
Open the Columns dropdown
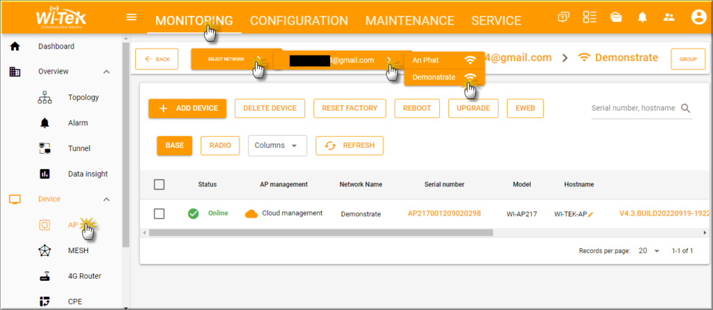coord(277,145)
